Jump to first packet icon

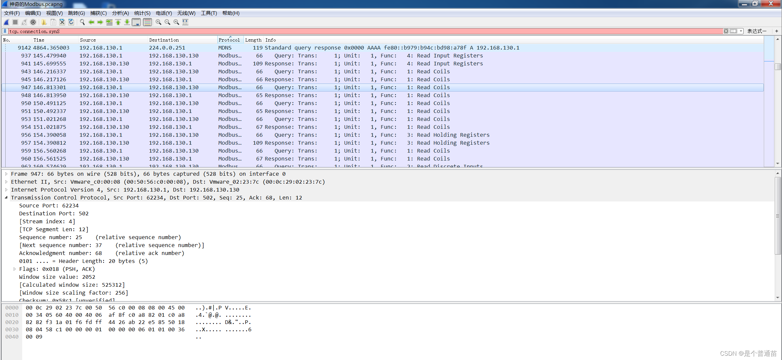[118, 22]
